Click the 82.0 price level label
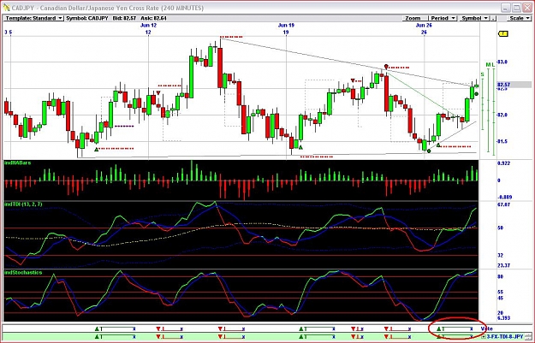 point(503,115)
